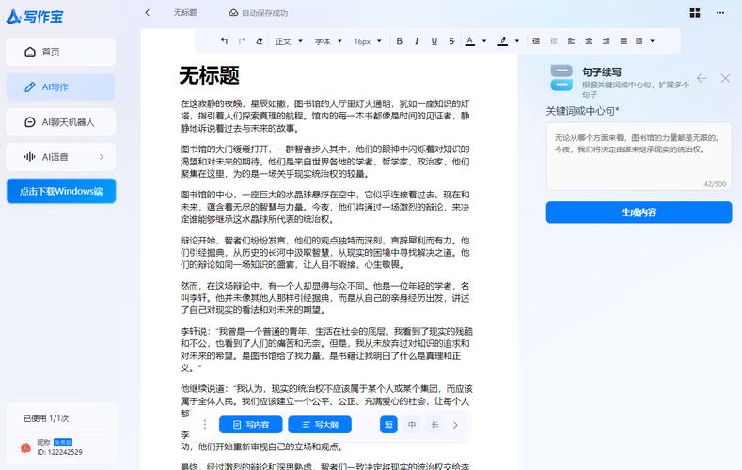Select 长 length option
Image resolution: width=742 pixels, height=470 pixels.
point(434,425)
